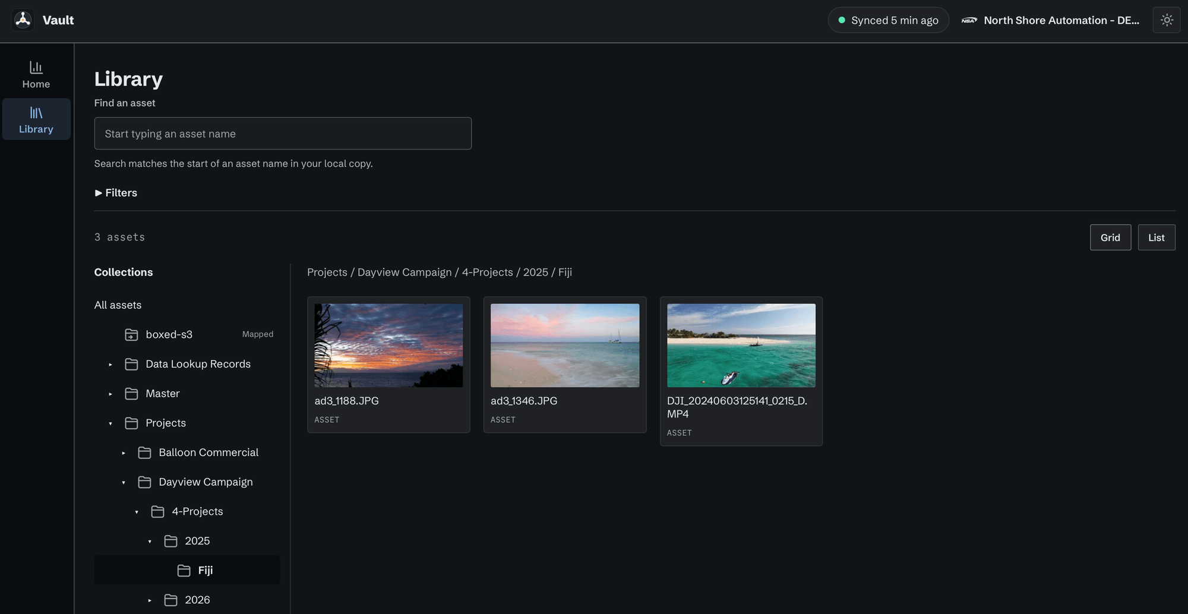Image resolution: width=1188 pixels, height=614 pixels.
Task: Click the Fiji folder icon
Action: tap(184, 571)
